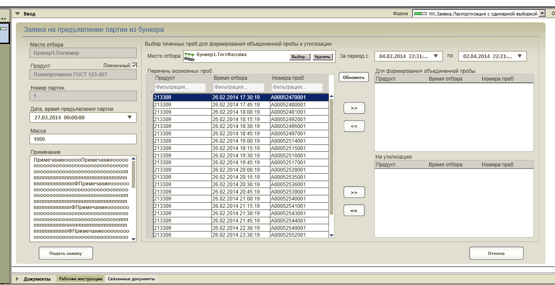Select the row with sample A00052496001
The height and width of the screenshot is (285, 555).
(x=241, y=126)
